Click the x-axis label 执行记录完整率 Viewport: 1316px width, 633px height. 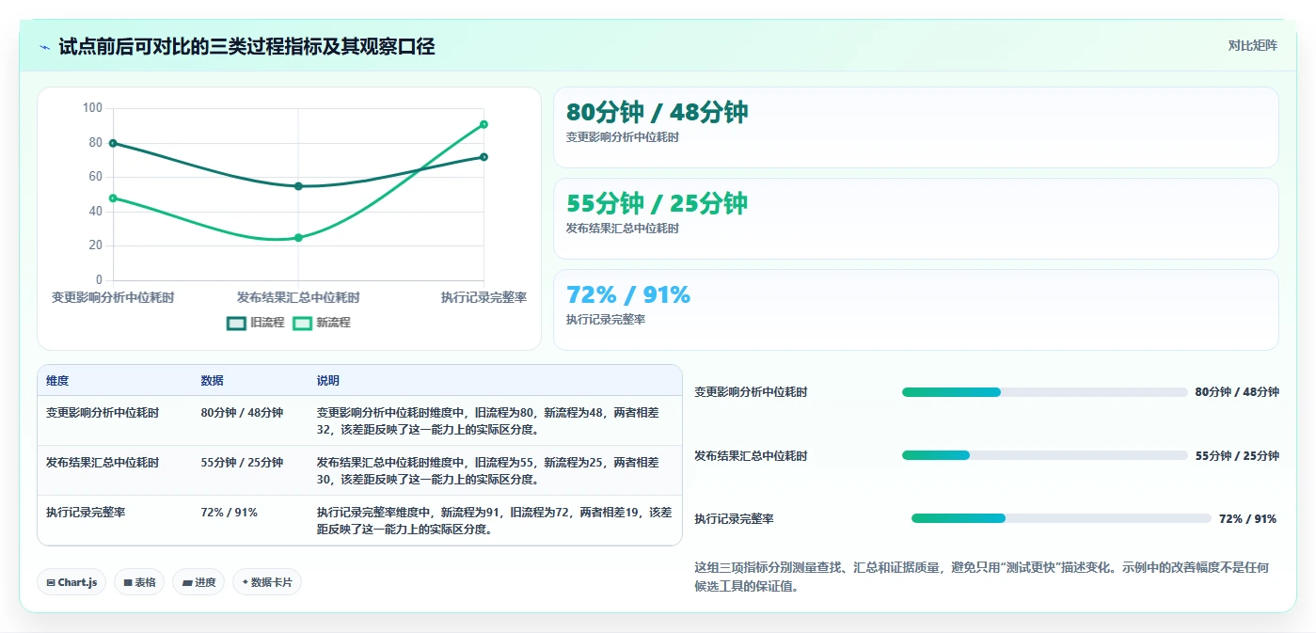coord(484,297)
